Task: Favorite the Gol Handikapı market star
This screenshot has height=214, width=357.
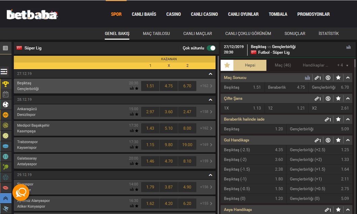Action: click(x=338, y=140)
